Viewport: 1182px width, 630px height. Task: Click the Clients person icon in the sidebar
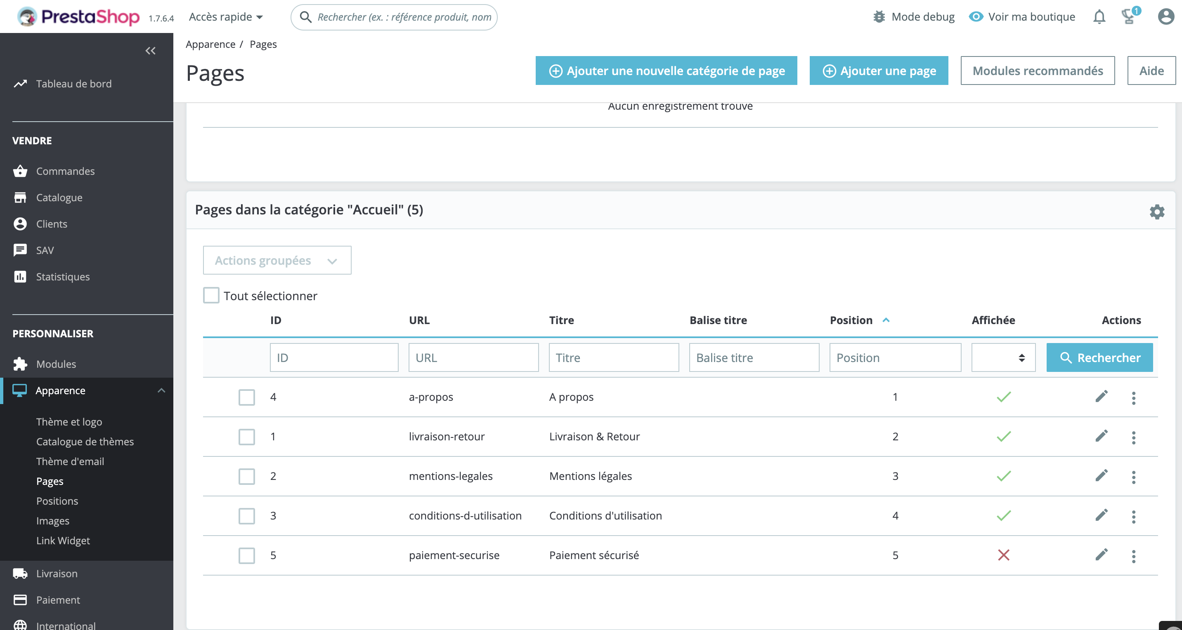pos(20,224)
